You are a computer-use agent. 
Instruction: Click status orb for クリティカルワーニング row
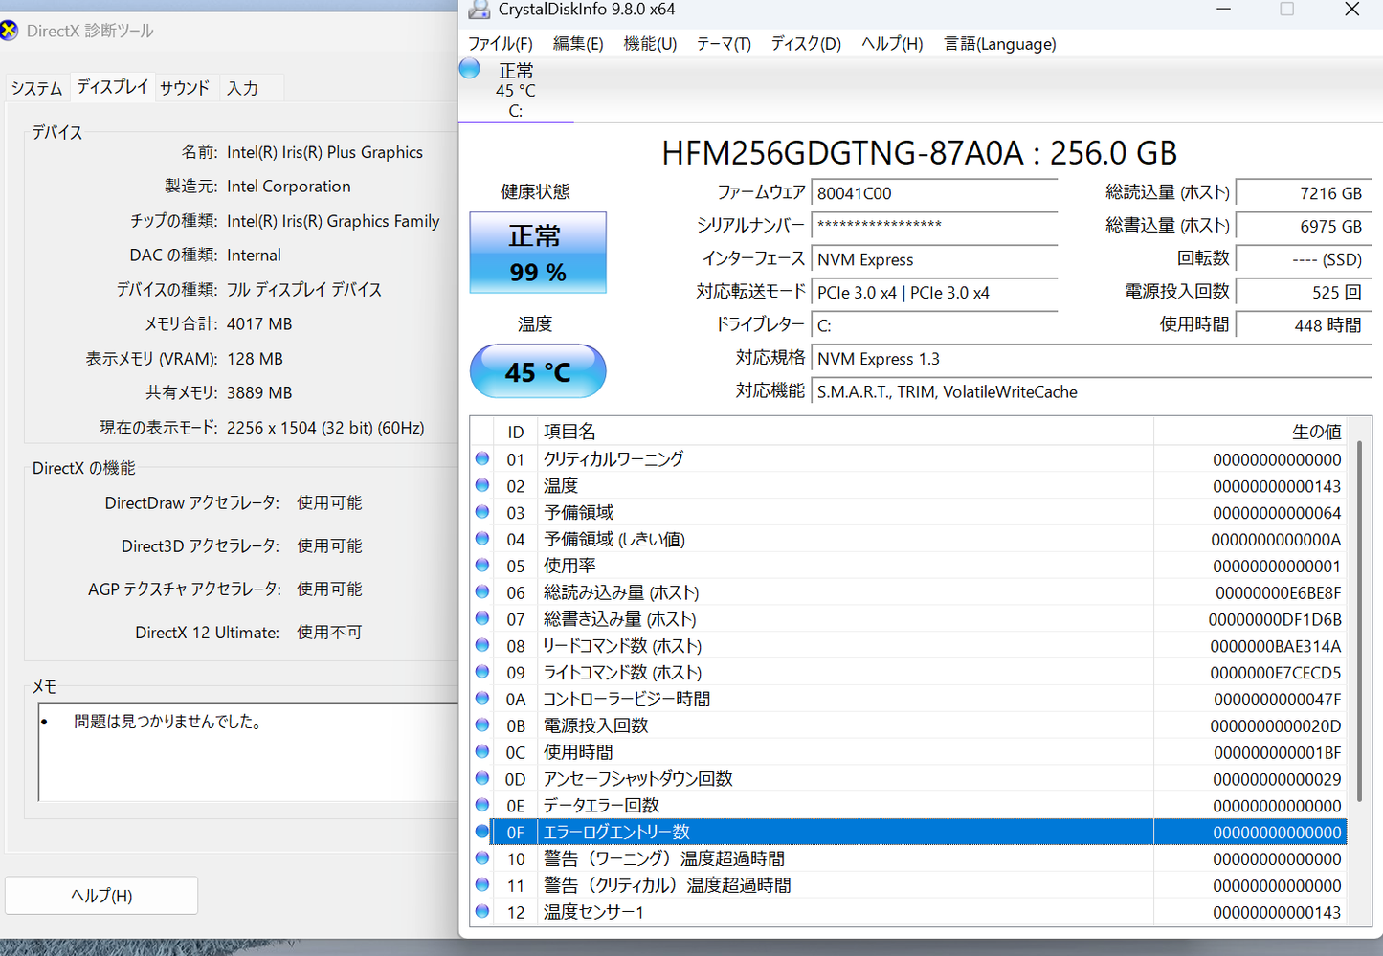point(482,458)
